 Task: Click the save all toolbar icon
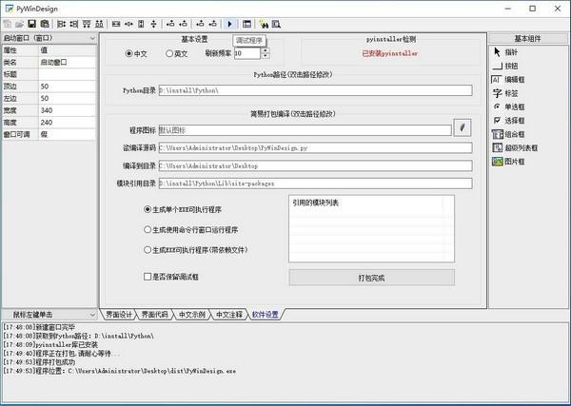pyautogui.click(x=45, y=25)
